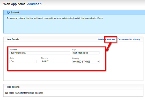This screenshot has width=145, height=100.
Task: Click the State field label
Action: [12, 58]
